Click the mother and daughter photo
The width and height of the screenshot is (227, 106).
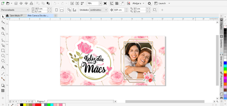[138, 60]
